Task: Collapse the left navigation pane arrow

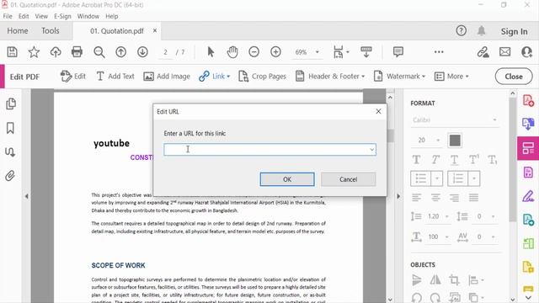Action: (26, 196)
